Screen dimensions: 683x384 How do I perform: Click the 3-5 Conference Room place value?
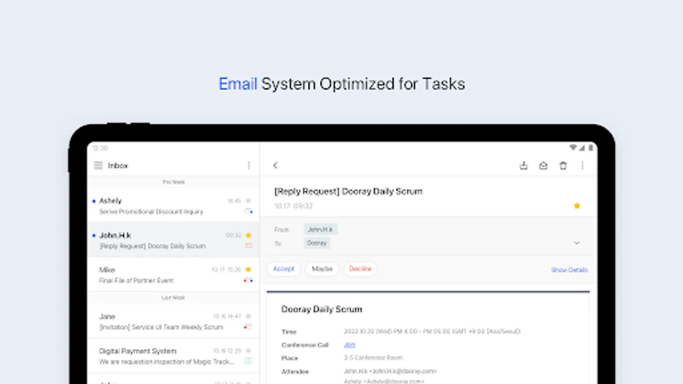(374, 358)
